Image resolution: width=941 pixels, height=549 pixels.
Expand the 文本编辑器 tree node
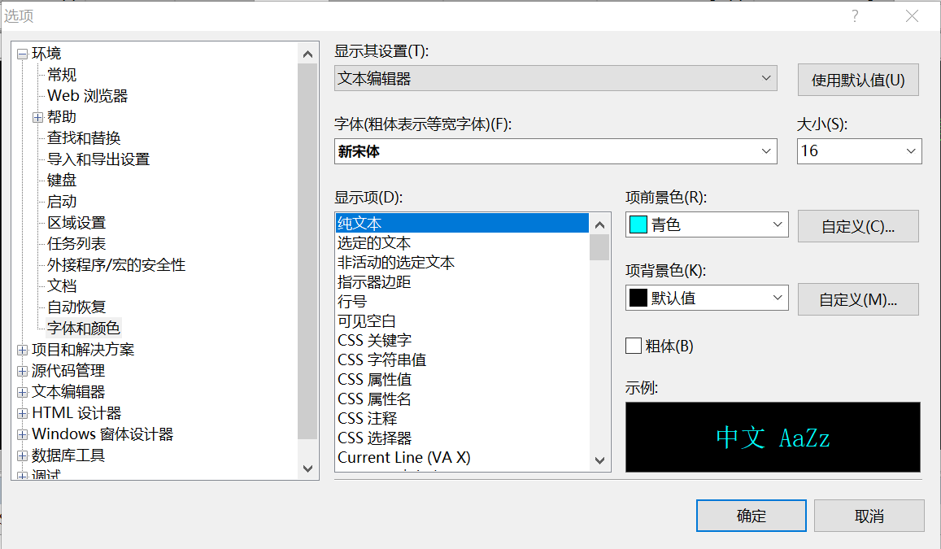22,392
